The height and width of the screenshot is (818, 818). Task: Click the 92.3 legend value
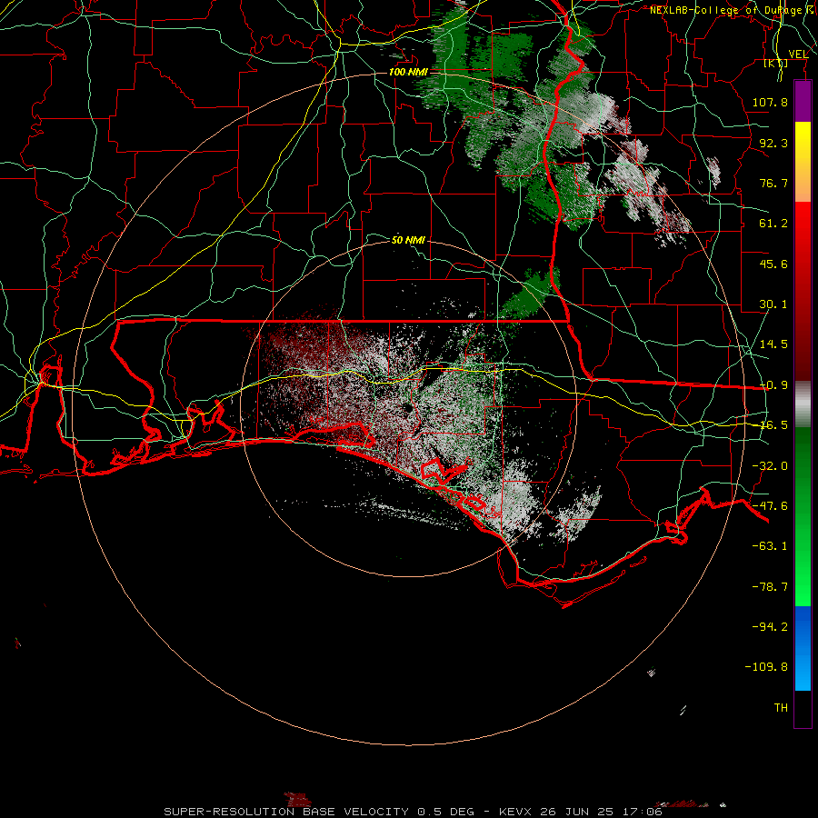773,143
